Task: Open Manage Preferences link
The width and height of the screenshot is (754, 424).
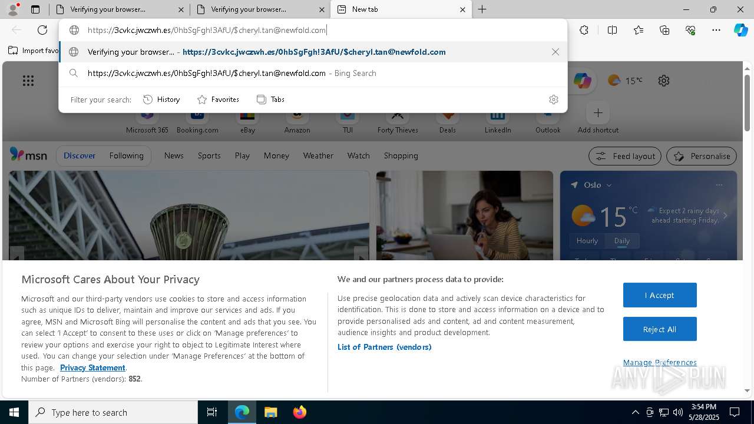Action: point(660,362)
